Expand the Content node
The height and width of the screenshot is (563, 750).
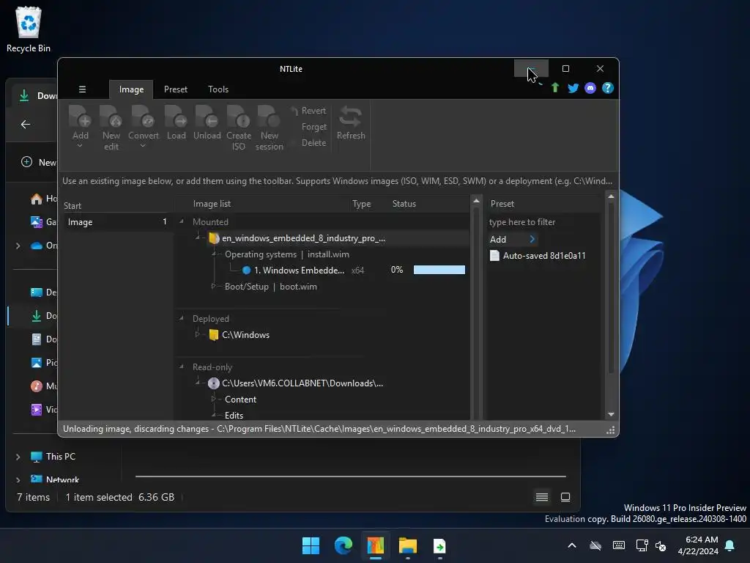pos(213,399)
